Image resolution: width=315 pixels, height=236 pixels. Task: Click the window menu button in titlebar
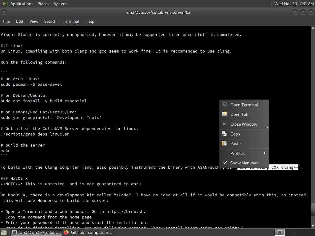pos(4,12)
